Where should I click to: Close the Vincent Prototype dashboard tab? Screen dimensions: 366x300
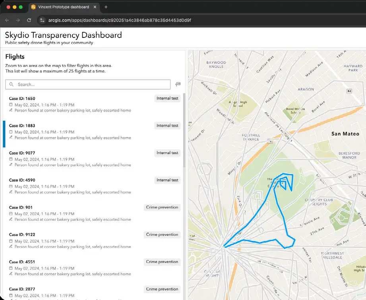point(95,7)
